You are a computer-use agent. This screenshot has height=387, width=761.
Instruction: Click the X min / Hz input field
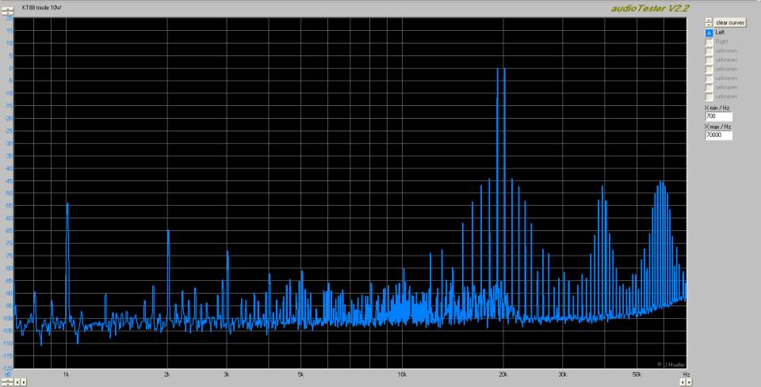tap(717, 116)
